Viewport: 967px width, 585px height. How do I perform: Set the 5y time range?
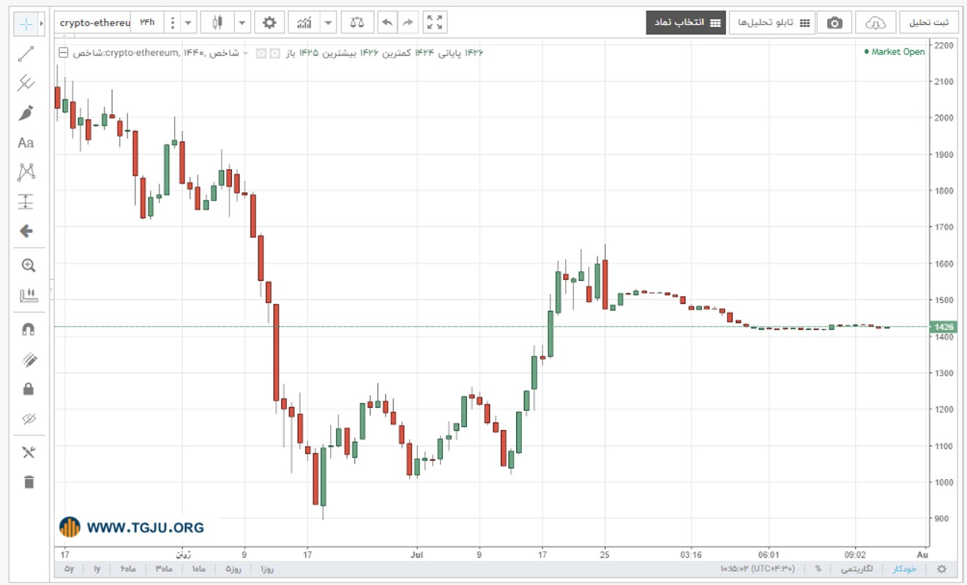click(69, 569)
